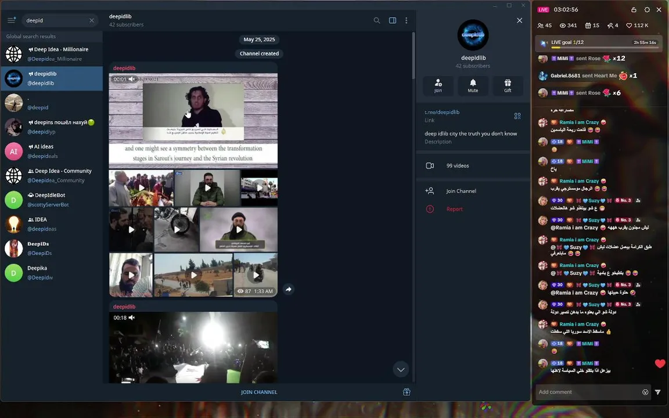Screen dimensions: 669x418
Task: Click Gabriel.8681 gift message in live chat
Action: point(588,76)
